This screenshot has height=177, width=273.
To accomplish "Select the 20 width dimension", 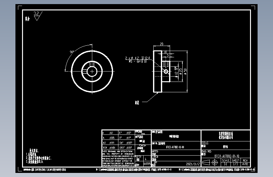I will 162,44.
